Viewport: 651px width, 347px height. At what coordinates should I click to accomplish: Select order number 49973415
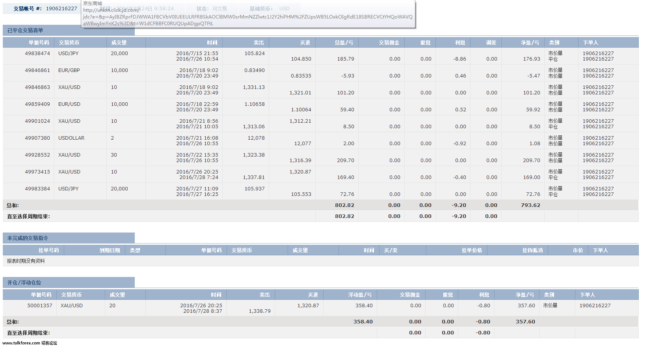click(x=37, y=172)
